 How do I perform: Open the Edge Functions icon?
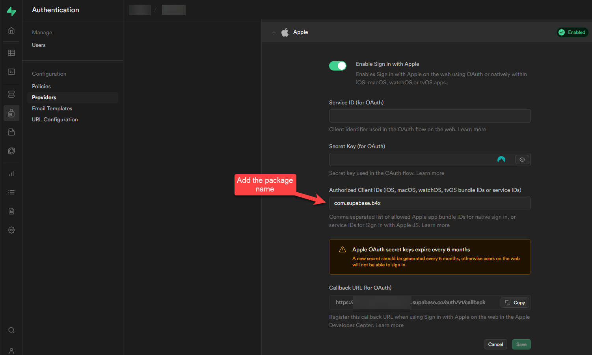coord(11,151)
